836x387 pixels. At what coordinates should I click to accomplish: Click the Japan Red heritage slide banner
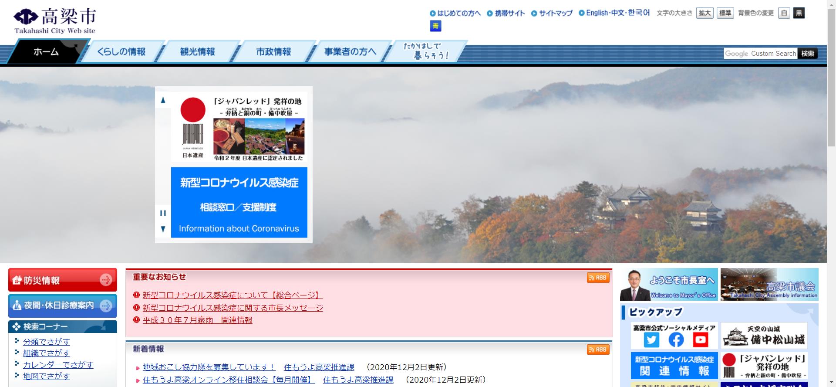(x=239, y=127)
